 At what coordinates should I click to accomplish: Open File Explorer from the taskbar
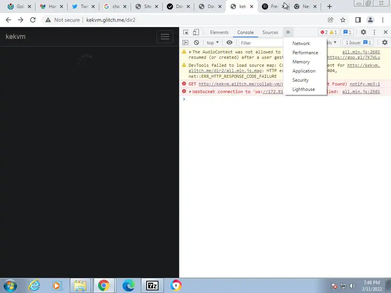pos(80,285)
